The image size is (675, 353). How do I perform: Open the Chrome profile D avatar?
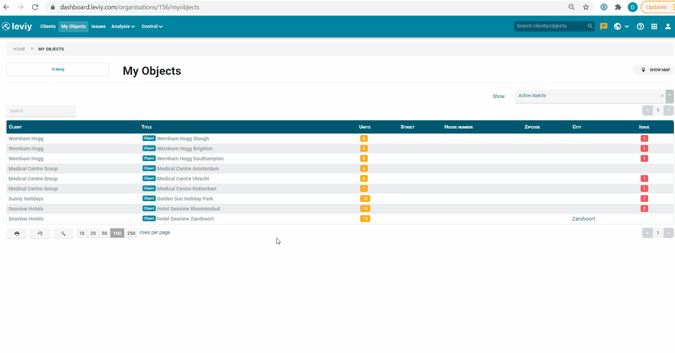pyautogui.click(x=633, y=7)
